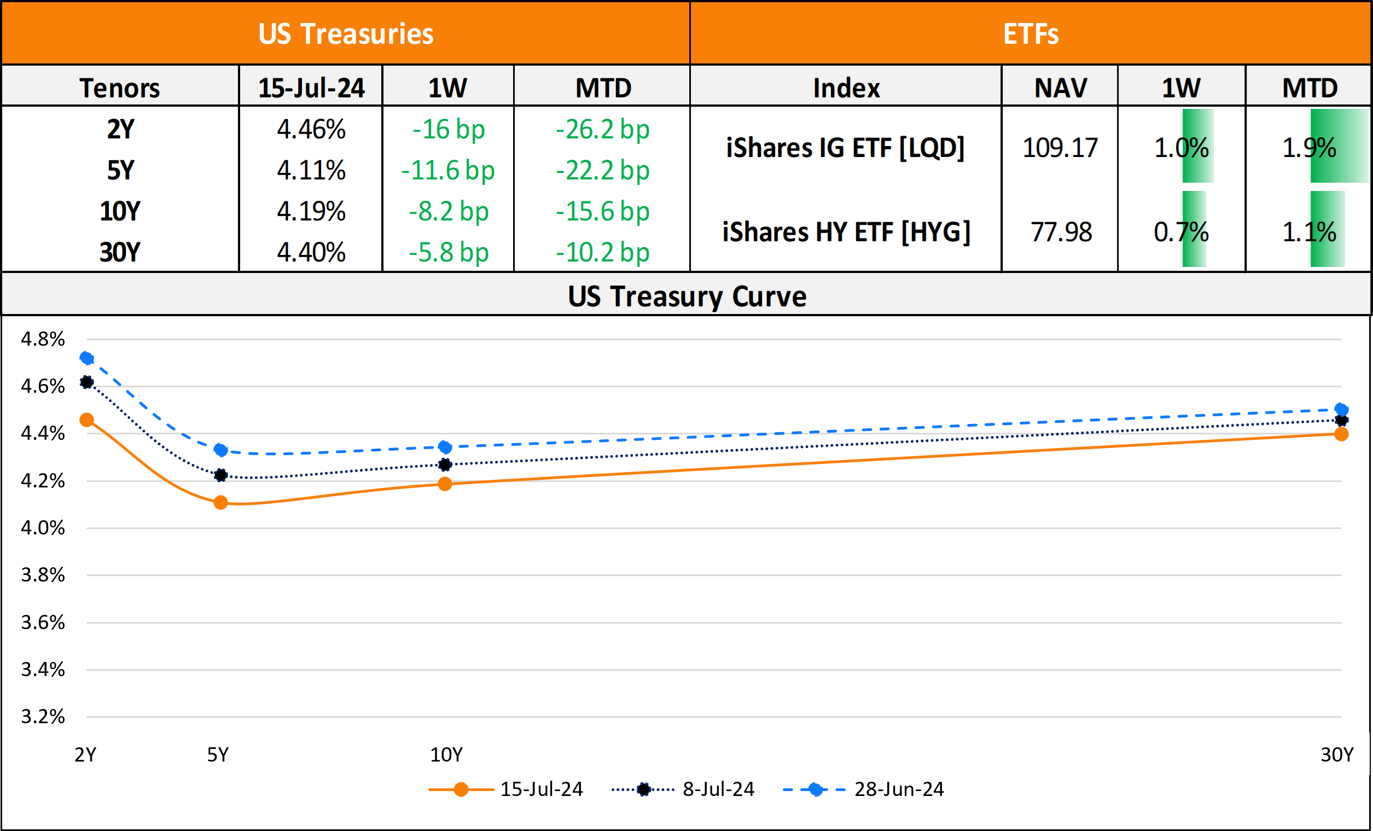The width and height of the screenshot is (1373, 831).
Task: Click the Index column header
Action: click(x=846, y=88)
